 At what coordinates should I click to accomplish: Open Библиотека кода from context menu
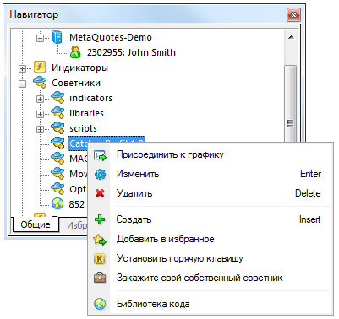point(211,304)
